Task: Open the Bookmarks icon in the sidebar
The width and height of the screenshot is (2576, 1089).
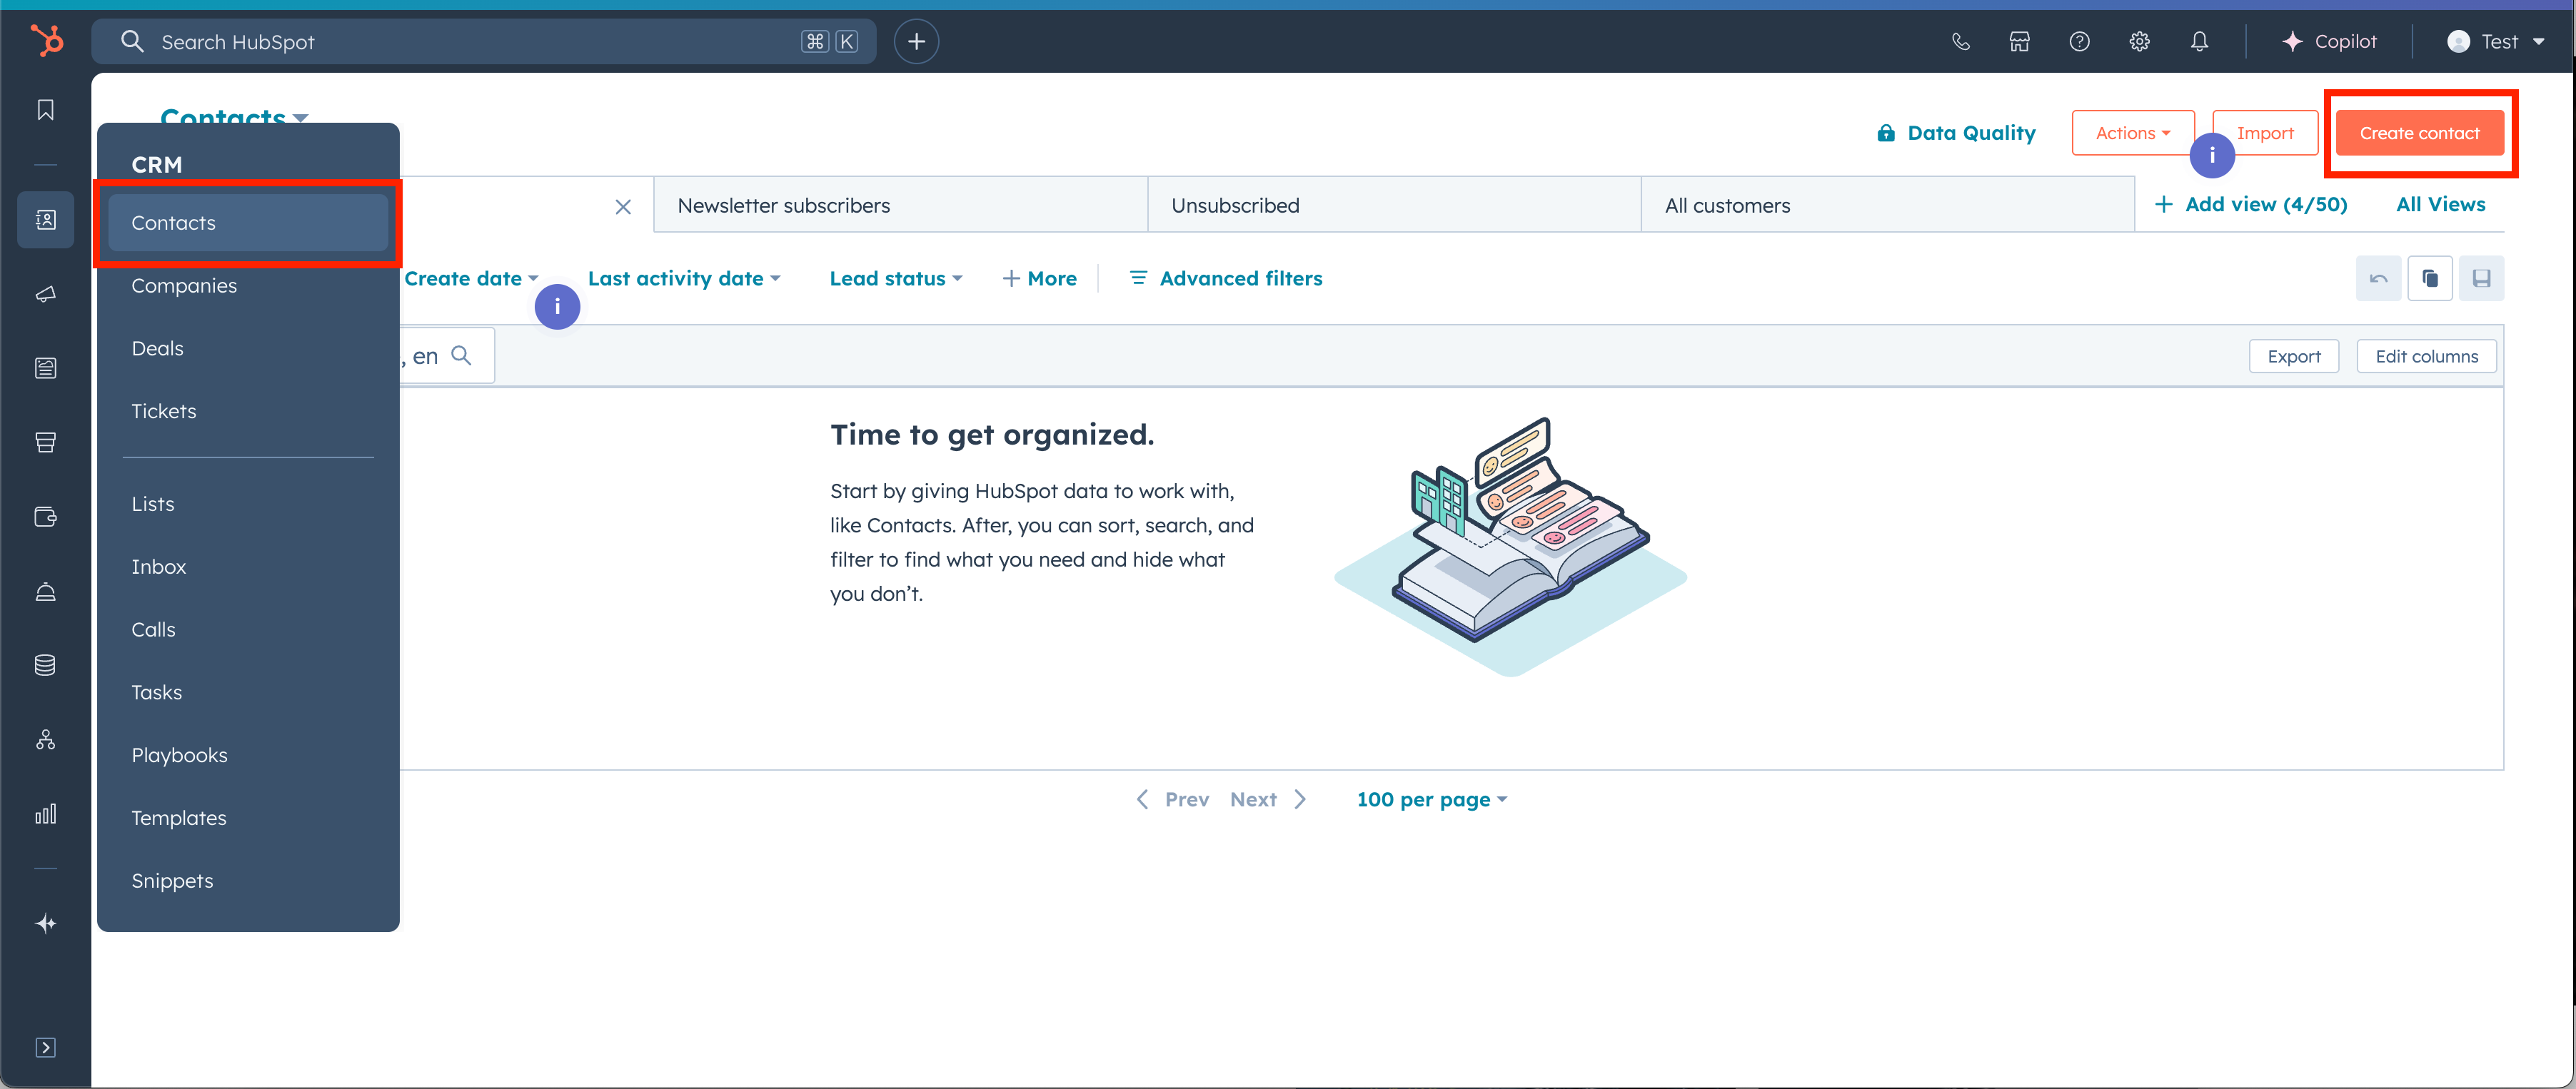Action: point(46,110)
